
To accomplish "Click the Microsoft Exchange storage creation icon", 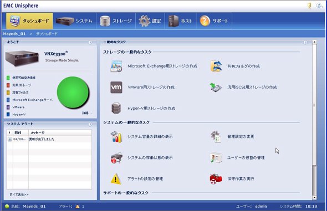I will click(x=116, y=66).
